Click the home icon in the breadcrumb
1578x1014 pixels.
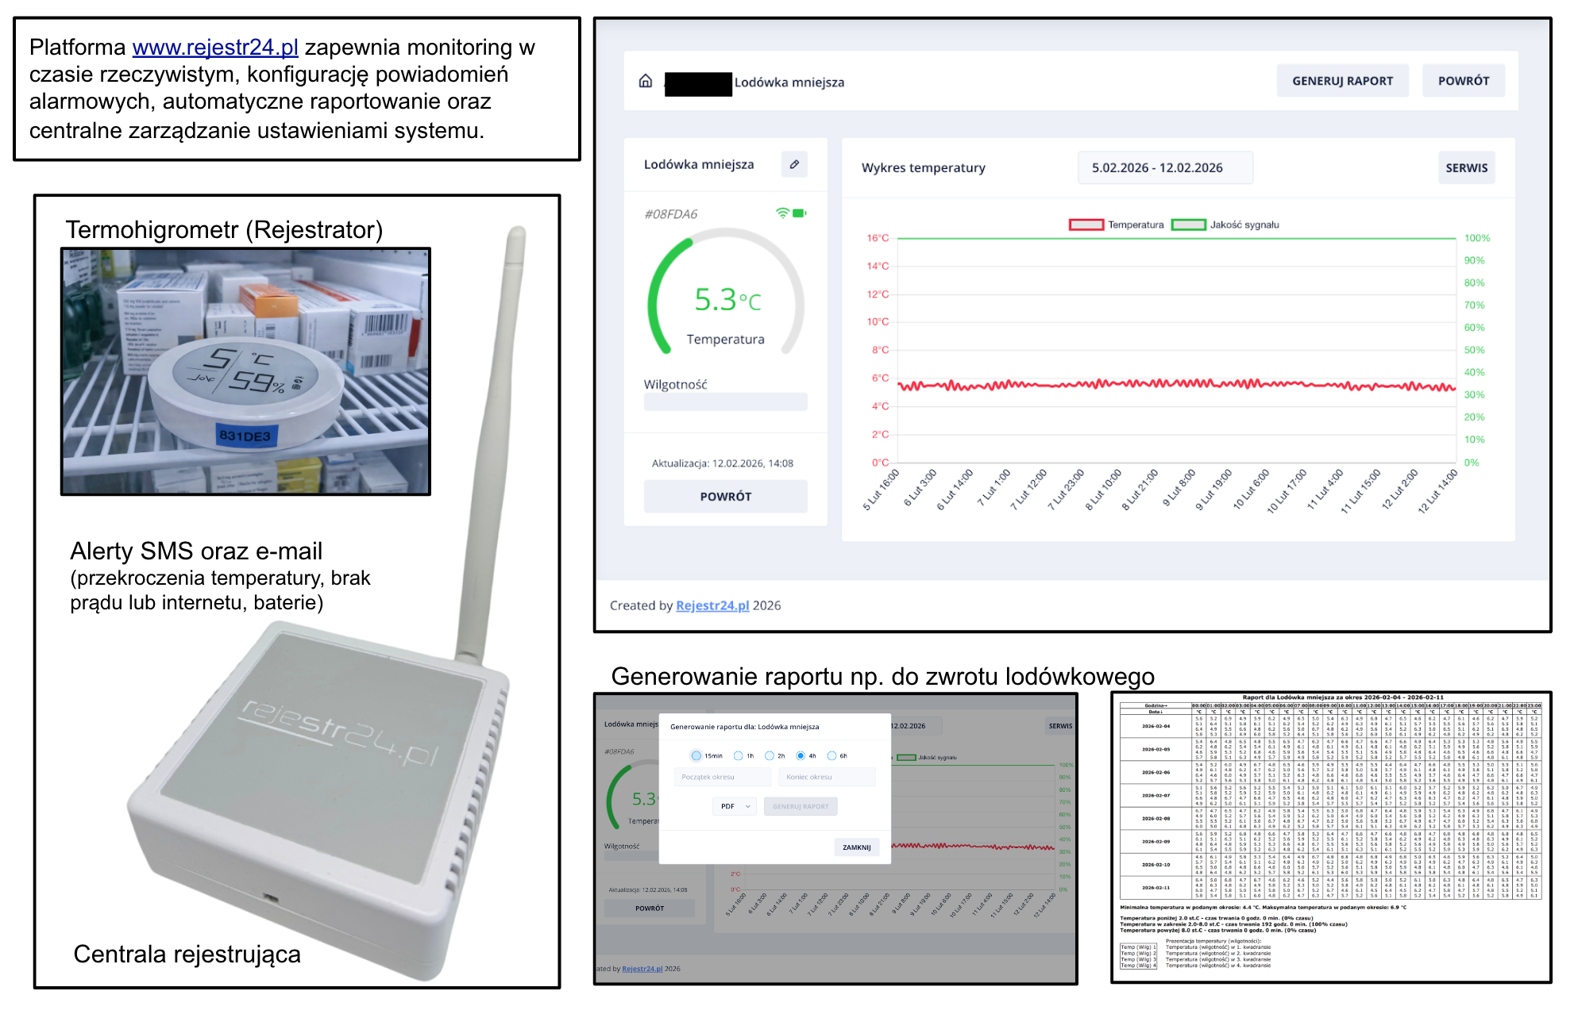646,81
